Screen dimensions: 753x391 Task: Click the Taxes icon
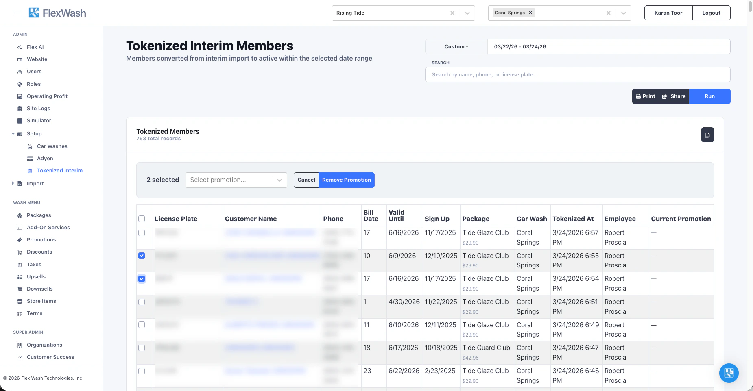pos(20,265)
